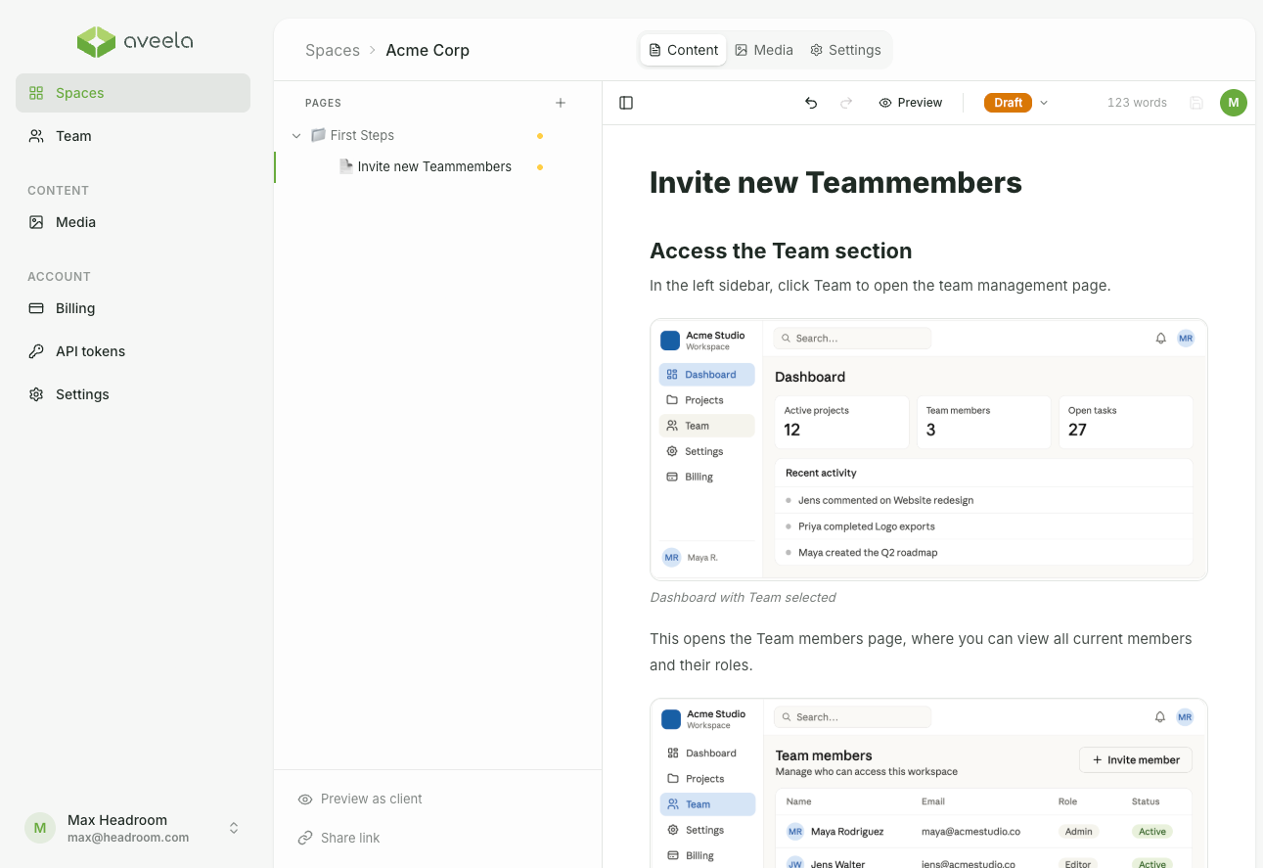This screenshot has width=1263, height=868.
Task: Click the Dashboard screenshot image
Action: [x=928, y=450]
